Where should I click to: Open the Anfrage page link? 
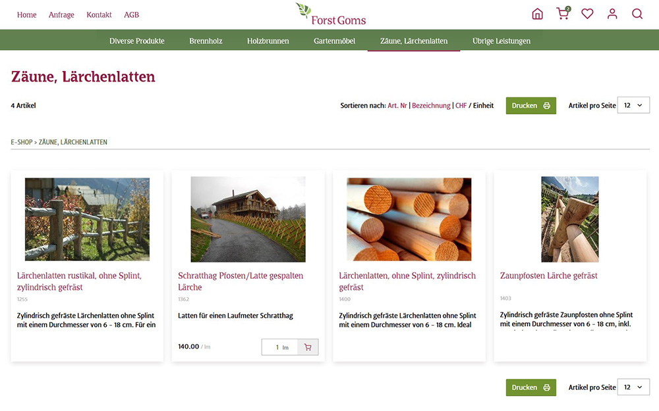tap(61, 14)
